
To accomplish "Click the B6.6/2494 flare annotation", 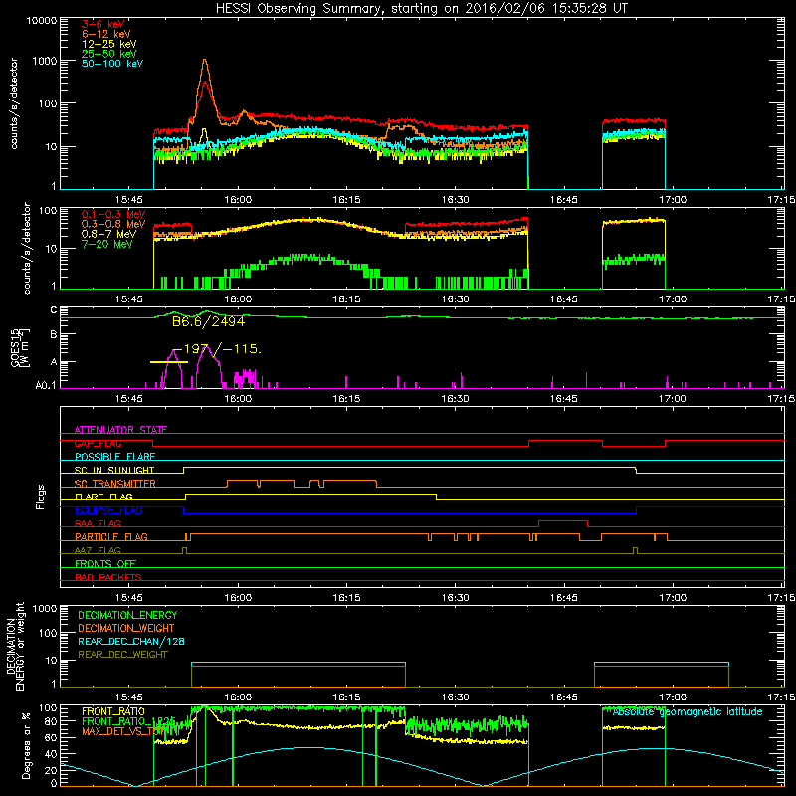I will tap(209, 321).
